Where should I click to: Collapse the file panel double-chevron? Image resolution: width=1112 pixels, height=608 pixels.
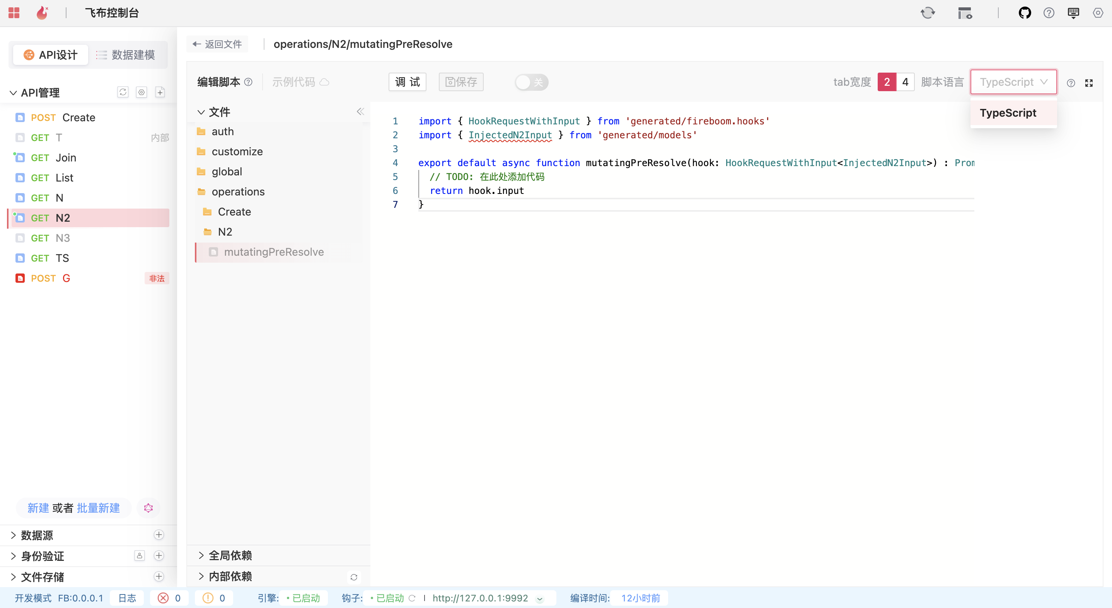tap(360, 112)
